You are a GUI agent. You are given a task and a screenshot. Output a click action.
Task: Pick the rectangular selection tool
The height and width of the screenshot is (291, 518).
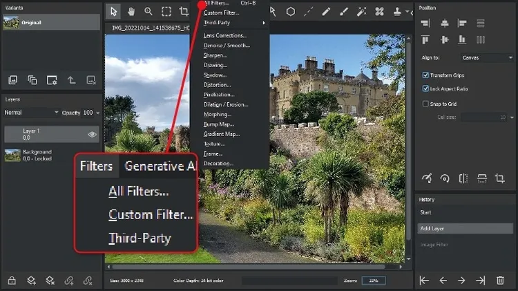(166, 11)
